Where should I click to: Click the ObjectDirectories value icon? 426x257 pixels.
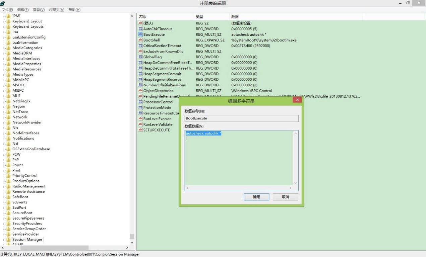coord(140,91)
